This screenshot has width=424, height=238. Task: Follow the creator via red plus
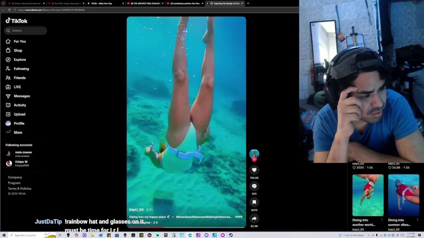tap(254, 159)
